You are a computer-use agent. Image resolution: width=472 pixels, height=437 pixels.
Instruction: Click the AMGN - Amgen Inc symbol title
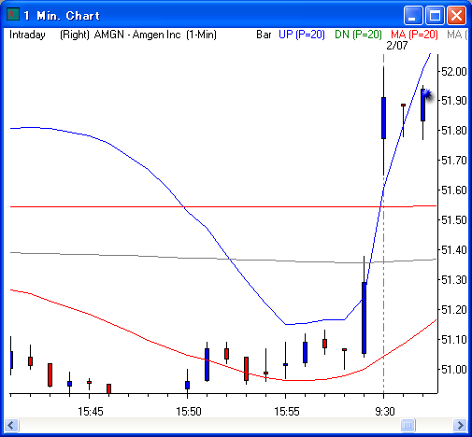[x=137, y=35]
